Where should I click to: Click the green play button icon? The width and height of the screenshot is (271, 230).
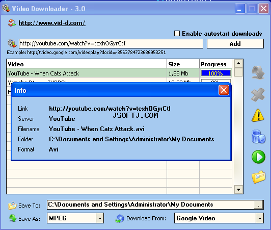pos(258,157)
